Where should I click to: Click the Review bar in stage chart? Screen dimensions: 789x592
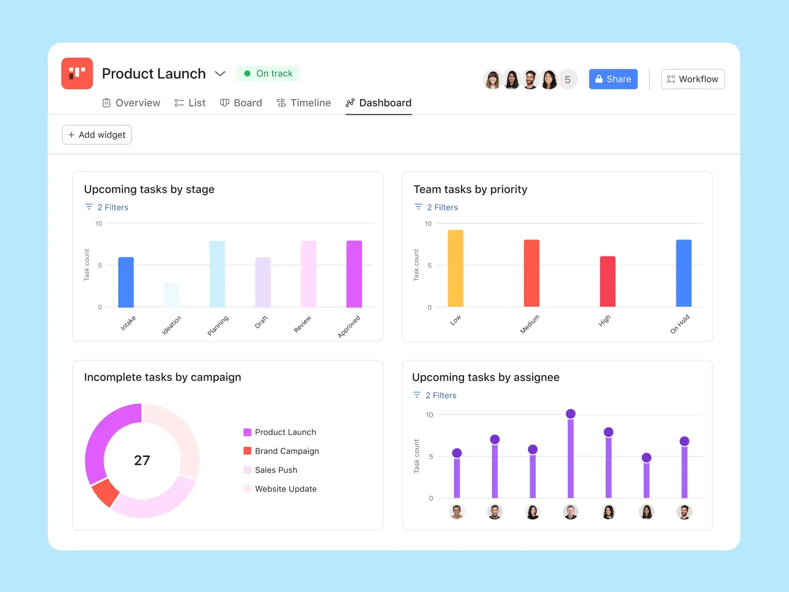coord(309,274)
